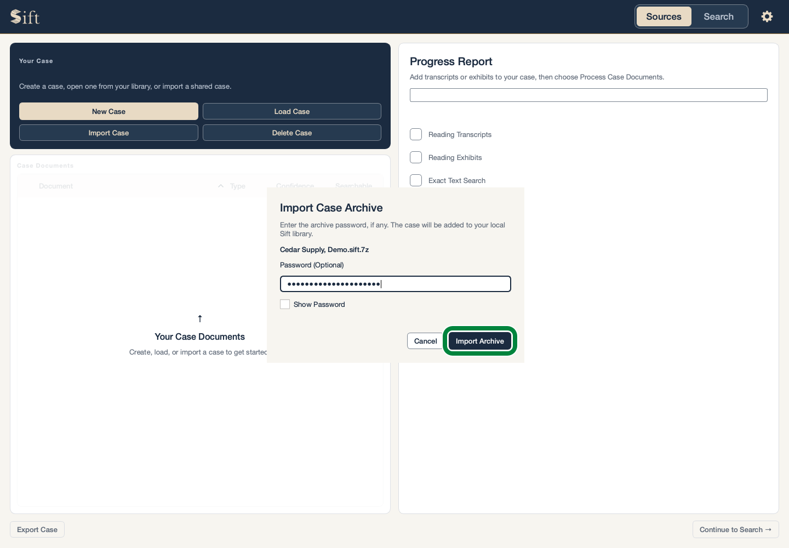Select the Sources tab
789x548 pixels.
664,16
